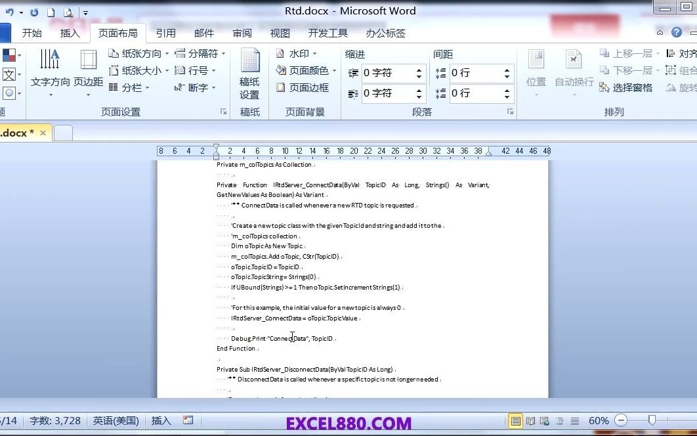
Task: Toggle 插入 overtype mode in status bar
Action: tap(160, 421)
